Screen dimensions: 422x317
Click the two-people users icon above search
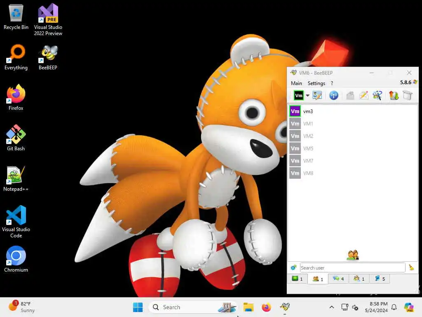353,255
